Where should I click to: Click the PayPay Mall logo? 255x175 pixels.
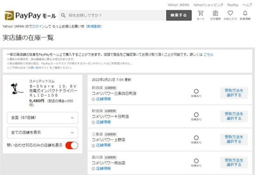coord(30,16)
